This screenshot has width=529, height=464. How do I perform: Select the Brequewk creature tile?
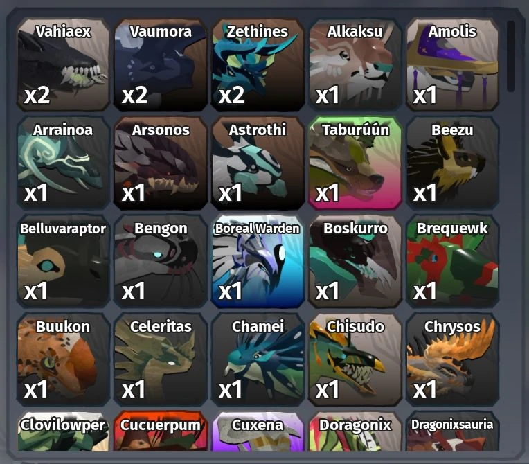(x=452, y=262)
